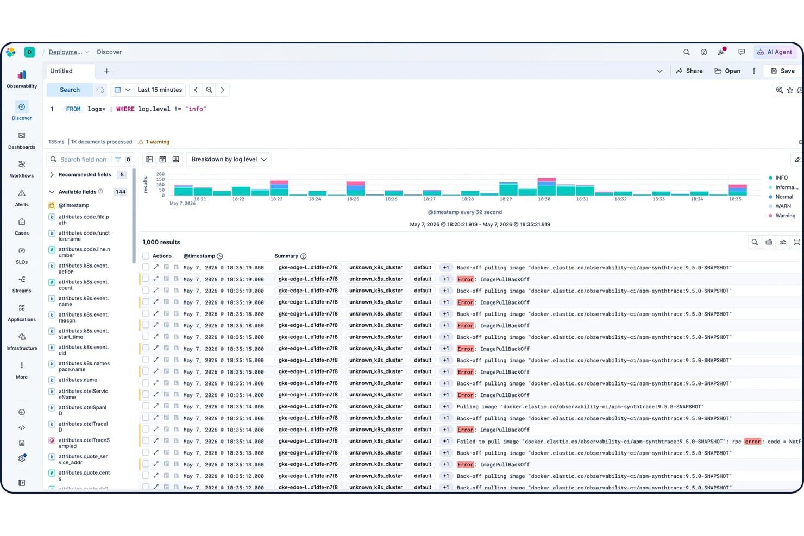This screenshot has height=536, width=804.
Task: Add a new Discover tab
Action: coord(107,71)
